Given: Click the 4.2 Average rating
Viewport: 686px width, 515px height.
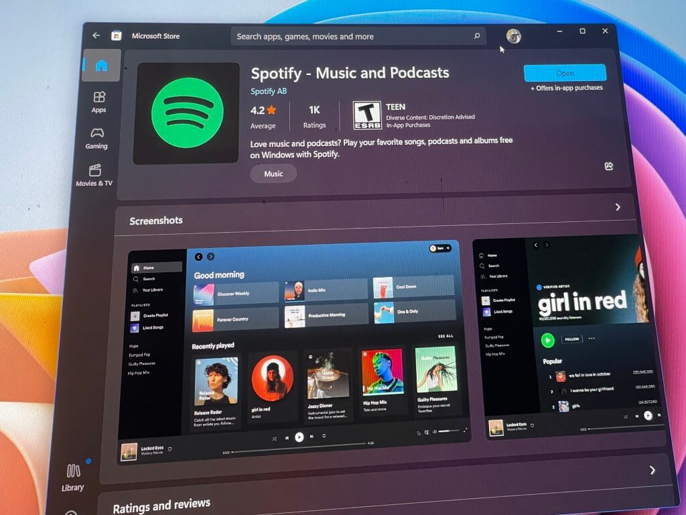Looking at the screenshot, I should click(x=263, y=117).
